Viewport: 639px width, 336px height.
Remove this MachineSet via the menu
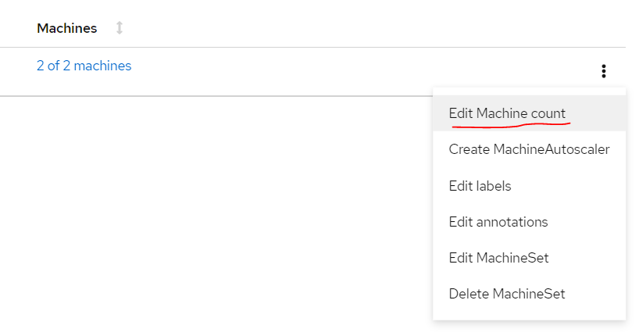tap(506, 294)
